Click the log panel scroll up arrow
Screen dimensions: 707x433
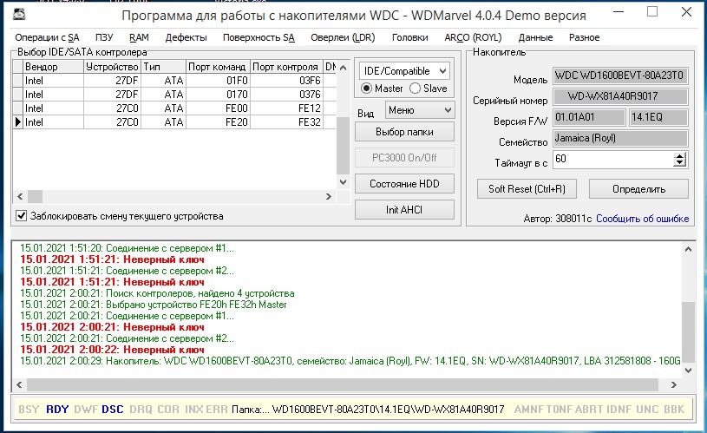click(x=688, y=249)
